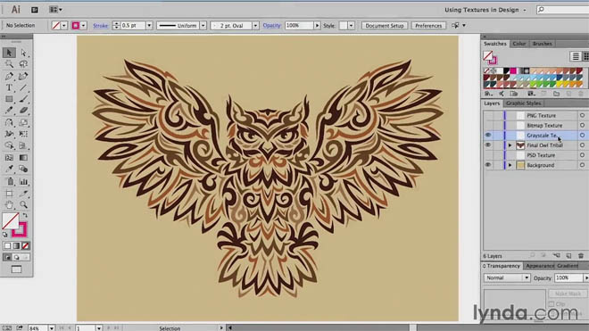Delete layer using trash icon
589x331 pixels.
(x=581, y=256)
